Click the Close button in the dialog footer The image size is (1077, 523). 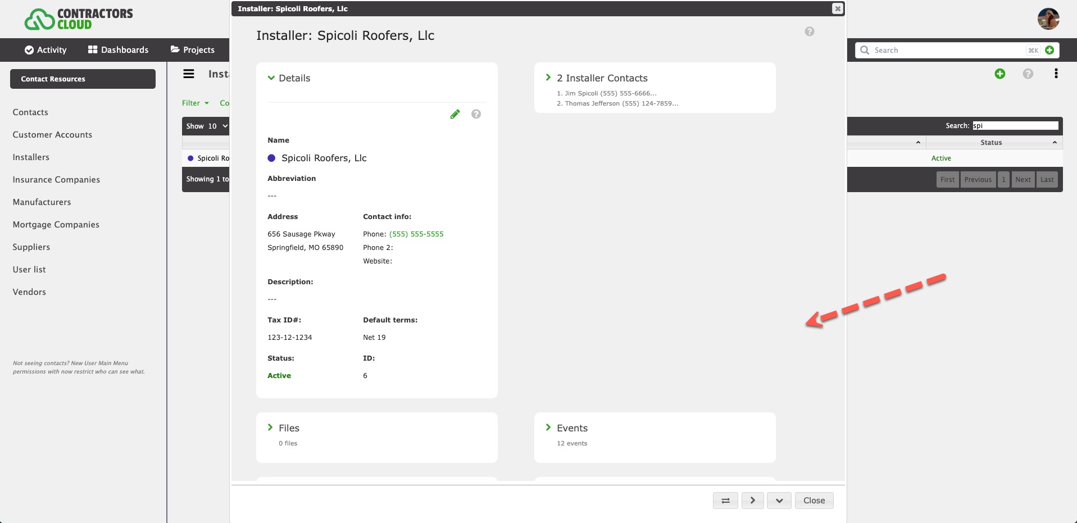(x=814, y=501)
